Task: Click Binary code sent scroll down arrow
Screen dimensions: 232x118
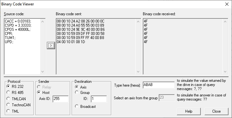Action: [x=138, y=72]
